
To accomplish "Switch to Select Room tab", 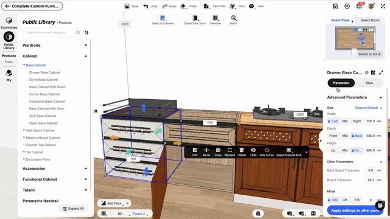I will (370, 20).
